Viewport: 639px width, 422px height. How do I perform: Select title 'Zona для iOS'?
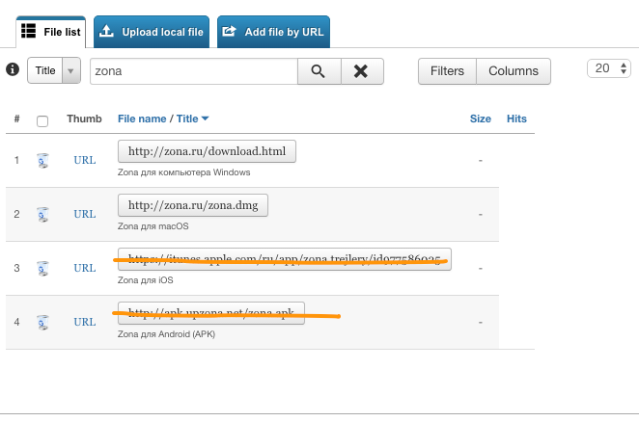point(146,280)
